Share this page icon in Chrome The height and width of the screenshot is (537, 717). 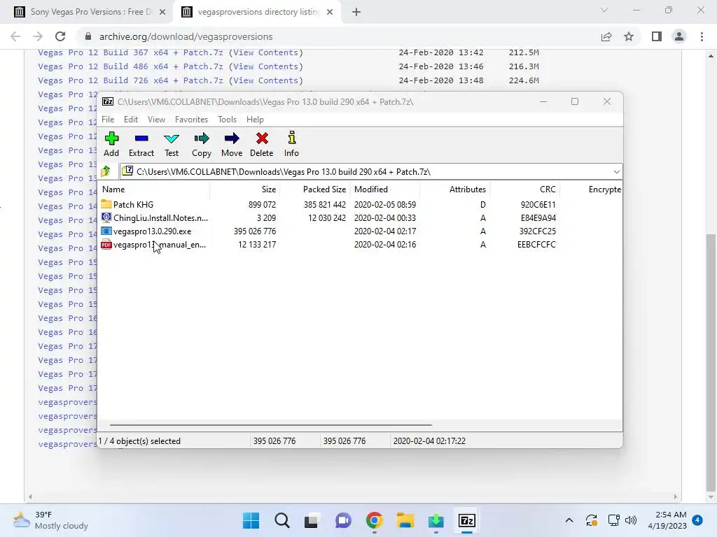click(x=606, y=36)
